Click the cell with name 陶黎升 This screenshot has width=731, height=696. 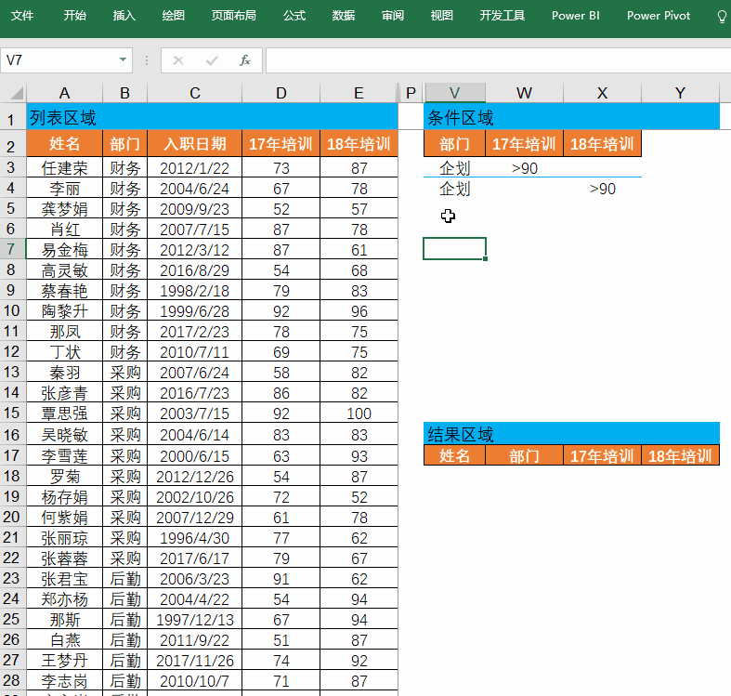[64, 310]
